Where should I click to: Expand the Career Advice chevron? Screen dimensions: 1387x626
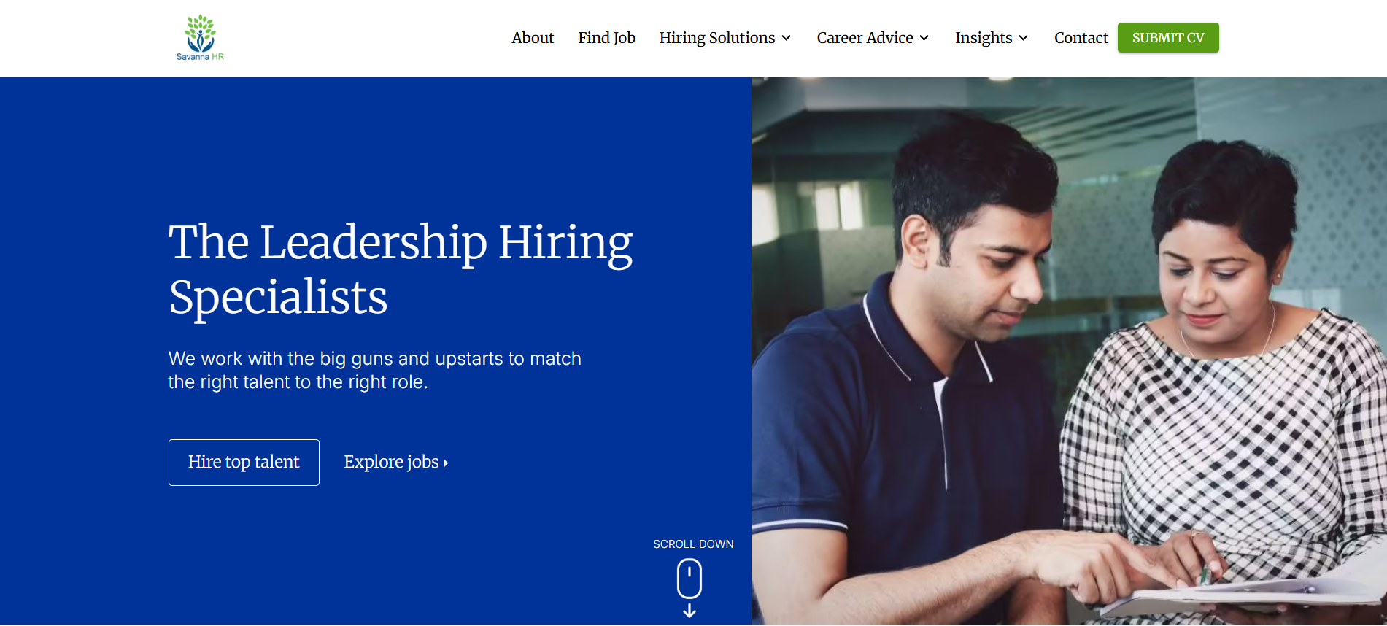(924, 38)
